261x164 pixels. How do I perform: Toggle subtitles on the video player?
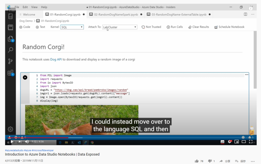(x=222, y=142)
